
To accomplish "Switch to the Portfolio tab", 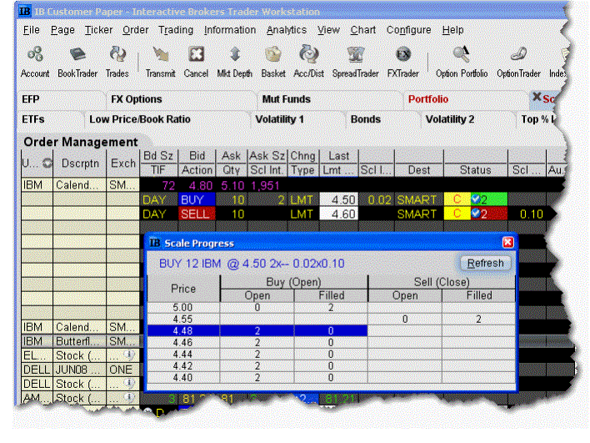I will [x=465, y=99].
